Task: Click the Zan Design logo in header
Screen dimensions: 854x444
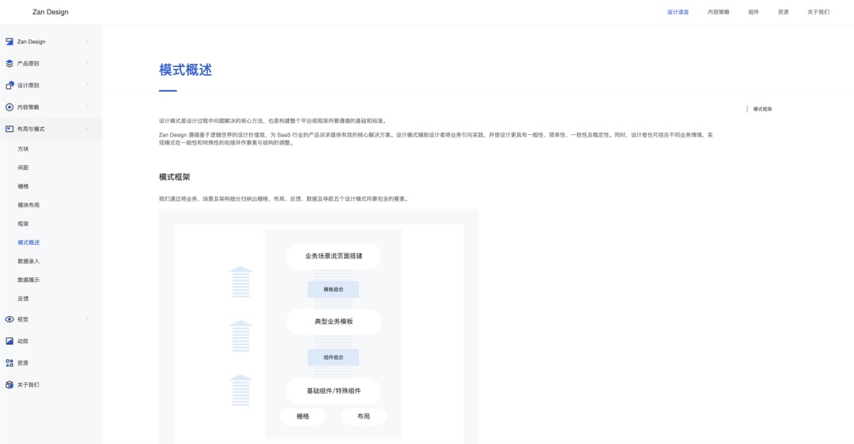Action: click(x=50, y=12)
